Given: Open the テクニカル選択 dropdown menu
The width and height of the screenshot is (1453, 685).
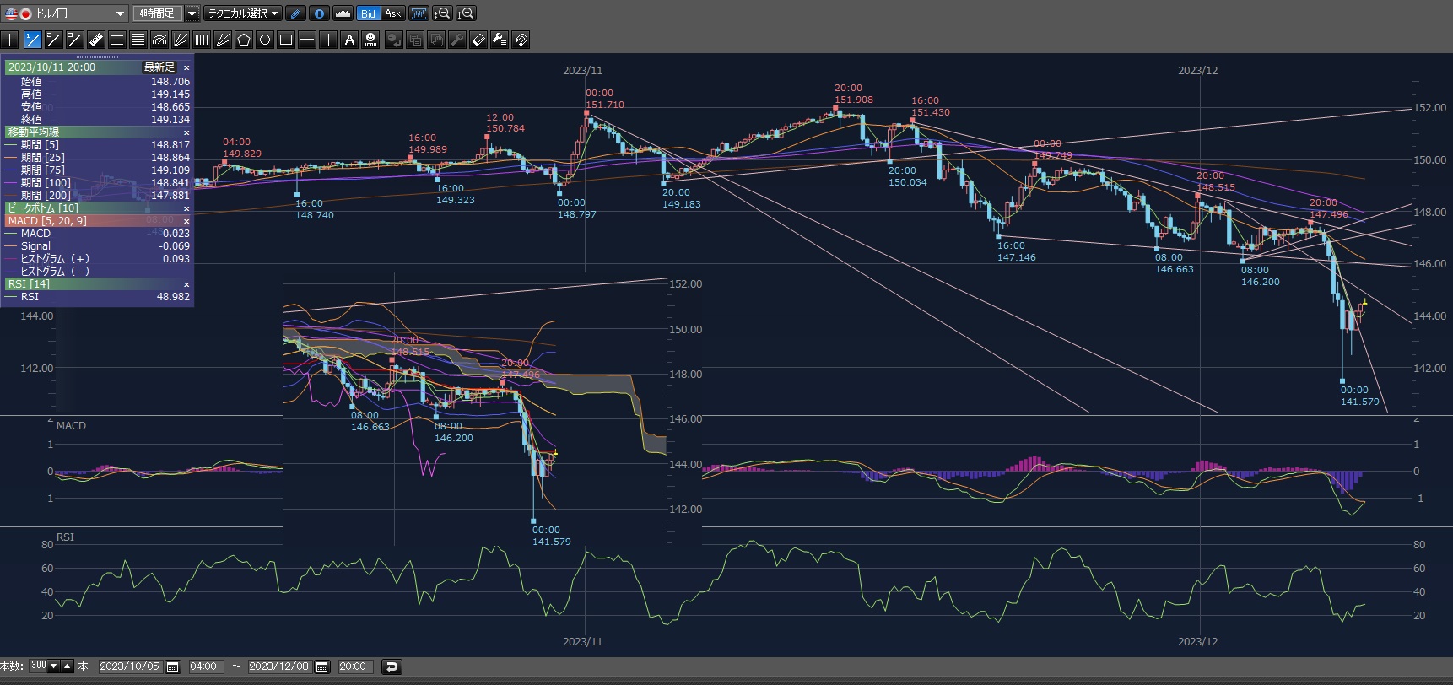Looking at the screenshot, I should 243,13.
